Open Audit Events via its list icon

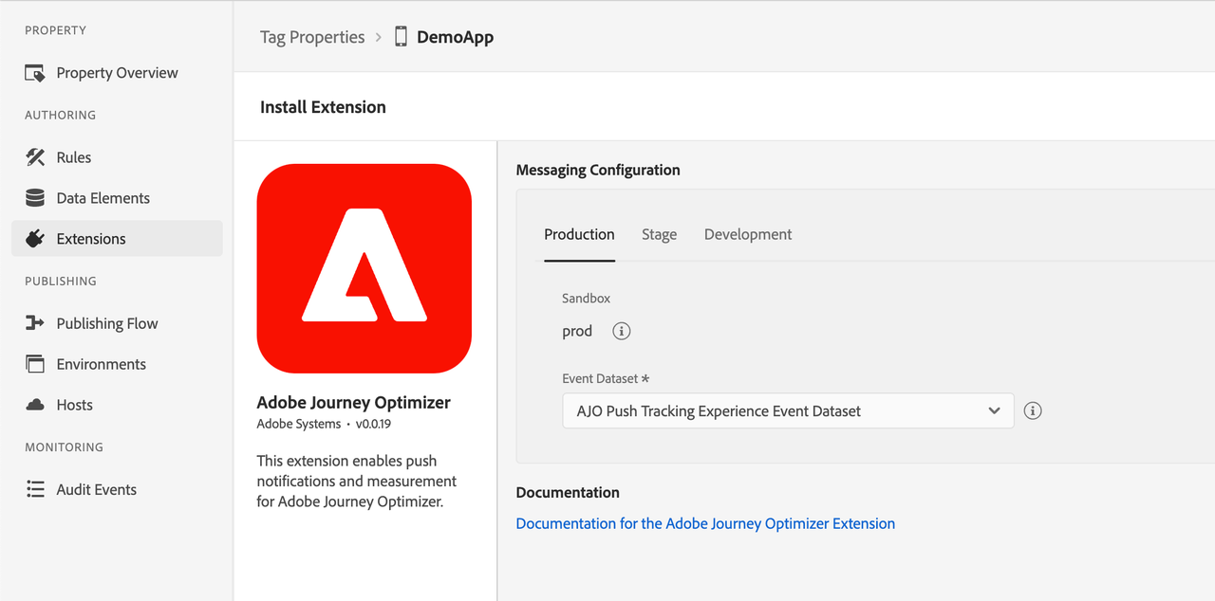[35, 489]
